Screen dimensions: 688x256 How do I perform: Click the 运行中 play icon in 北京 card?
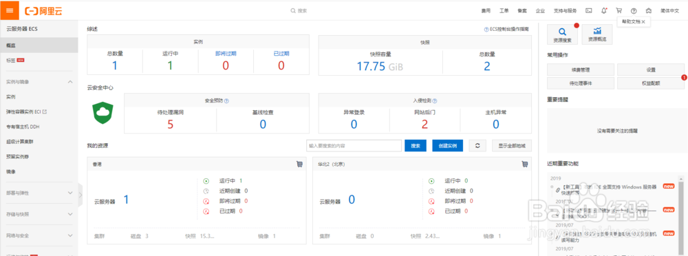pos(431,180)
